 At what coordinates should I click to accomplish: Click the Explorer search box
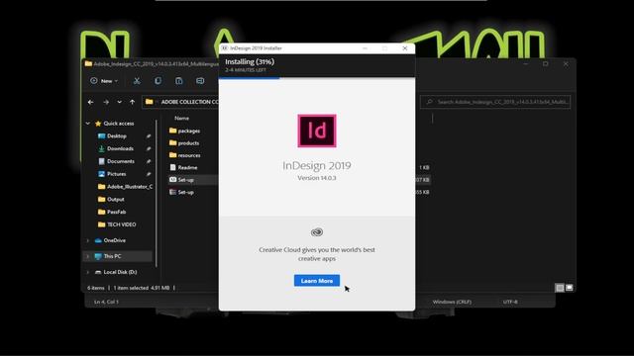click(495, 102)
